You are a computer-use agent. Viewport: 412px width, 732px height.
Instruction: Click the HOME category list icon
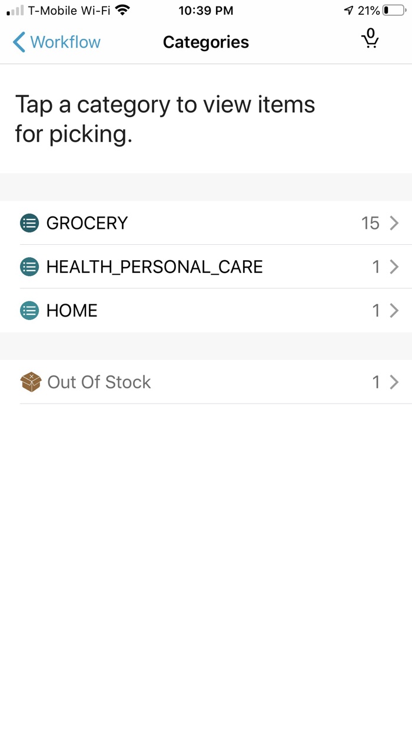(x=29, y=310)
